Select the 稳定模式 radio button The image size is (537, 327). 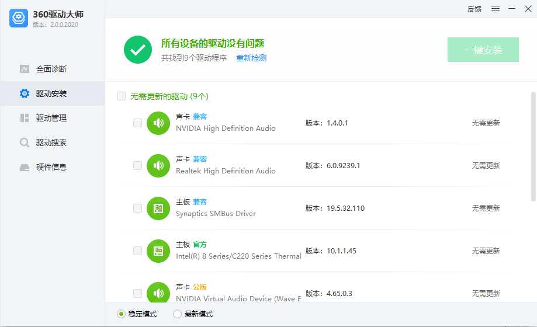121,314
